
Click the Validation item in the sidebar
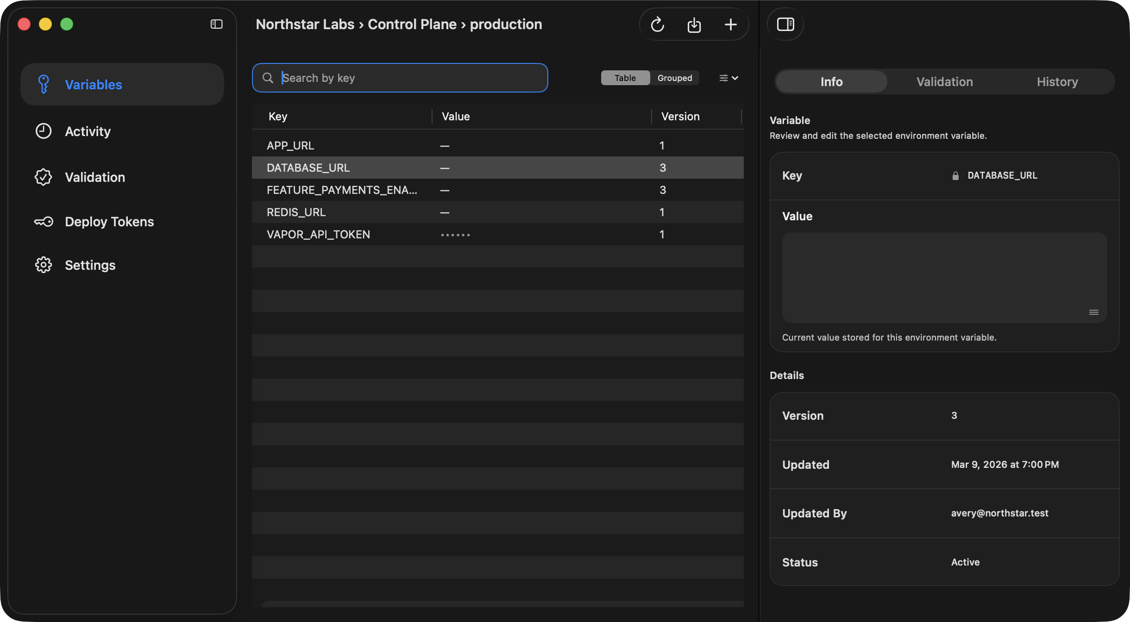94,177
